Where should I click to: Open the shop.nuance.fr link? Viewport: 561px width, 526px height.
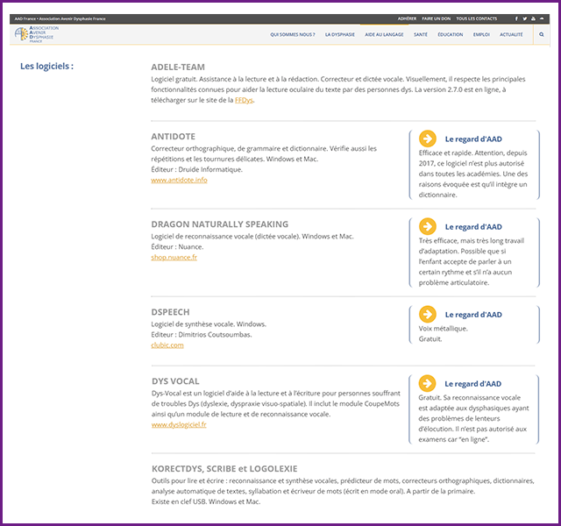(x=174, y=257)
